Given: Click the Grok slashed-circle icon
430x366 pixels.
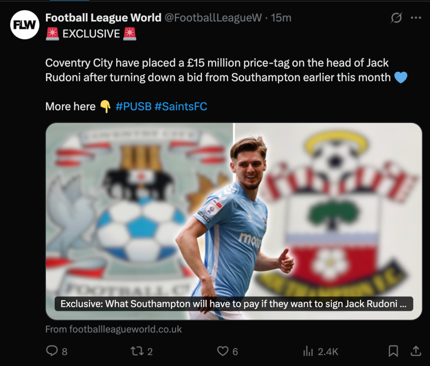Looking at the screenshot, I should pos(396,18).
